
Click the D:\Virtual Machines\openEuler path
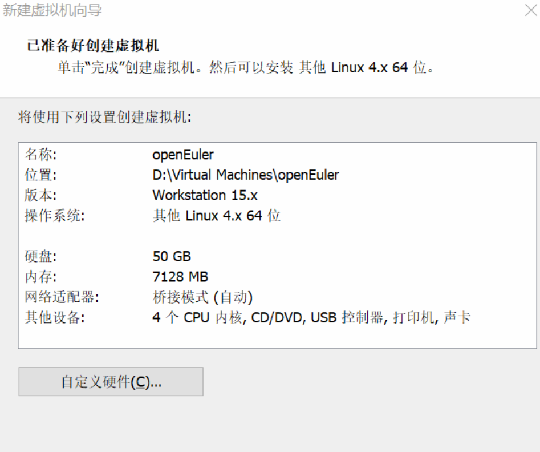pyautogui.click(x=246, y=175)
